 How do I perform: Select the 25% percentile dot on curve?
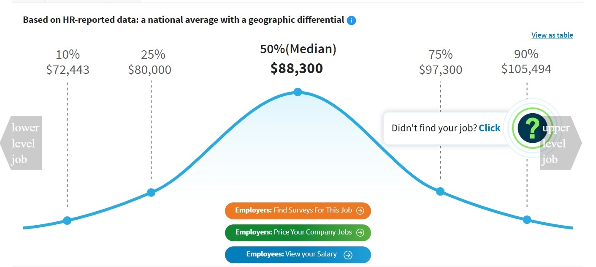point(151,193)
